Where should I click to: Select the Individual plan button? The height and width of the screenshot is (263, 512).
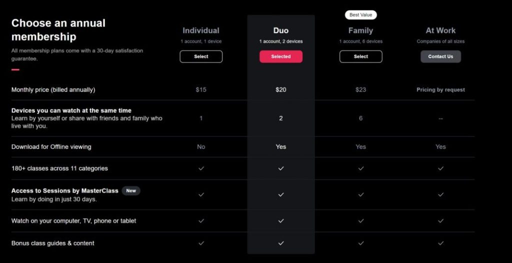click(x=201, y=56)
